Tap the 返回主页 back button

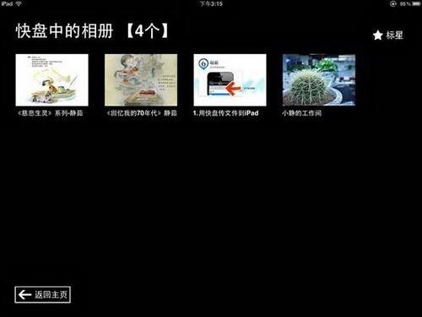(42, 295)
